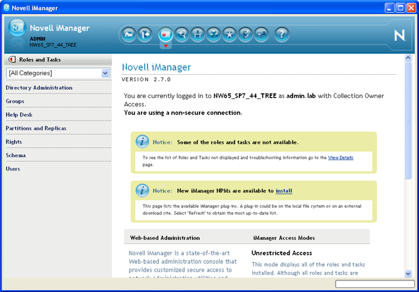Open the Schema role category
This screenshot has height=292, width=419.
[x=15, y=155]
